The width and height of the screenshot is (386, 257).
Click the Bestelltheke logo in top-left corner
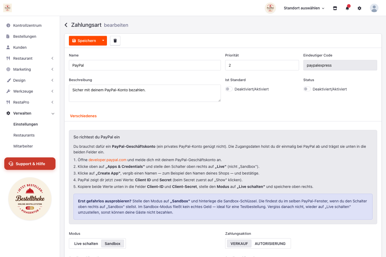[x=8, y=8]
